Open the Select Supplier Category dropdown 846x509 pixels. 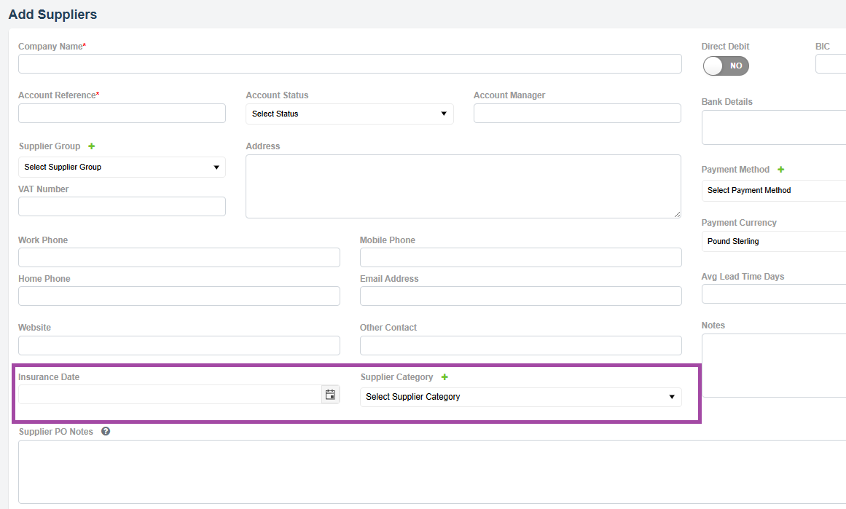(x=520, y=397)
